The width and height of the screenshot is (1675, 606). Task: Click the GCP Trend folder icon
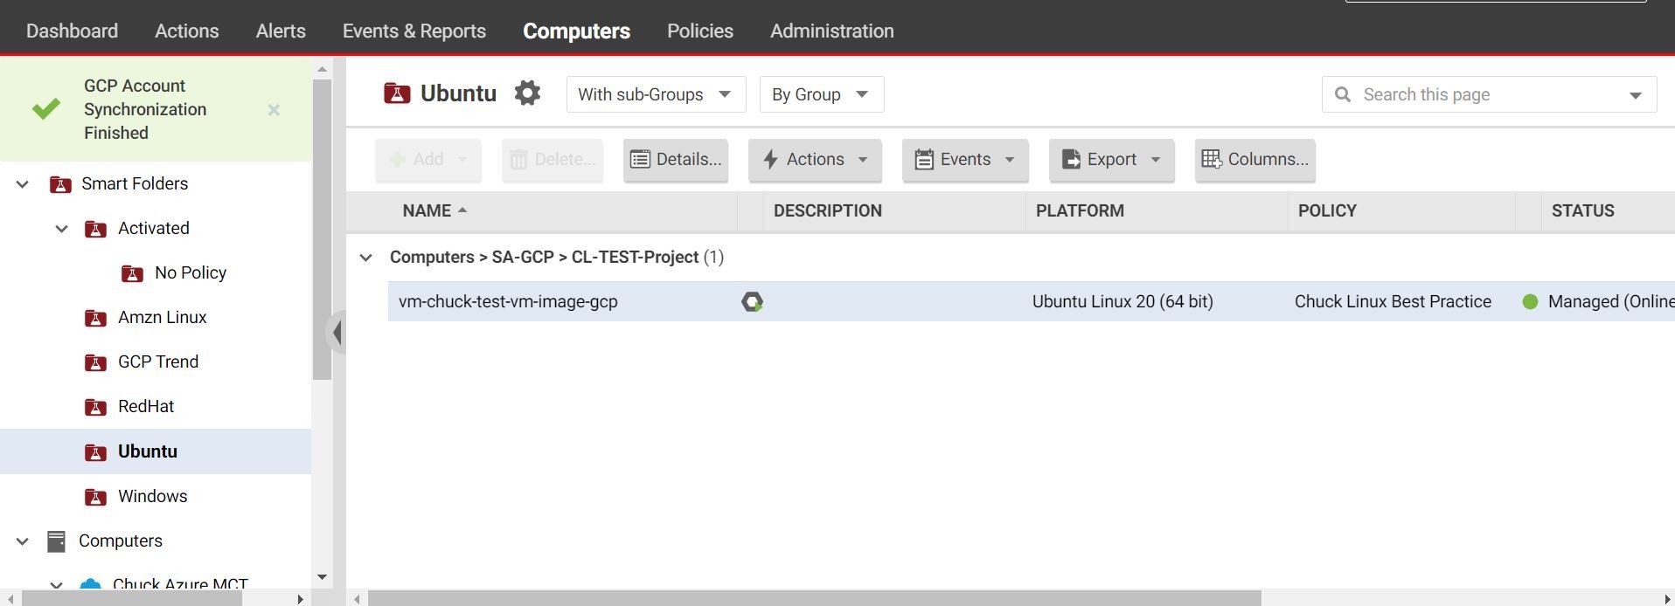click(x=95, y=362)
